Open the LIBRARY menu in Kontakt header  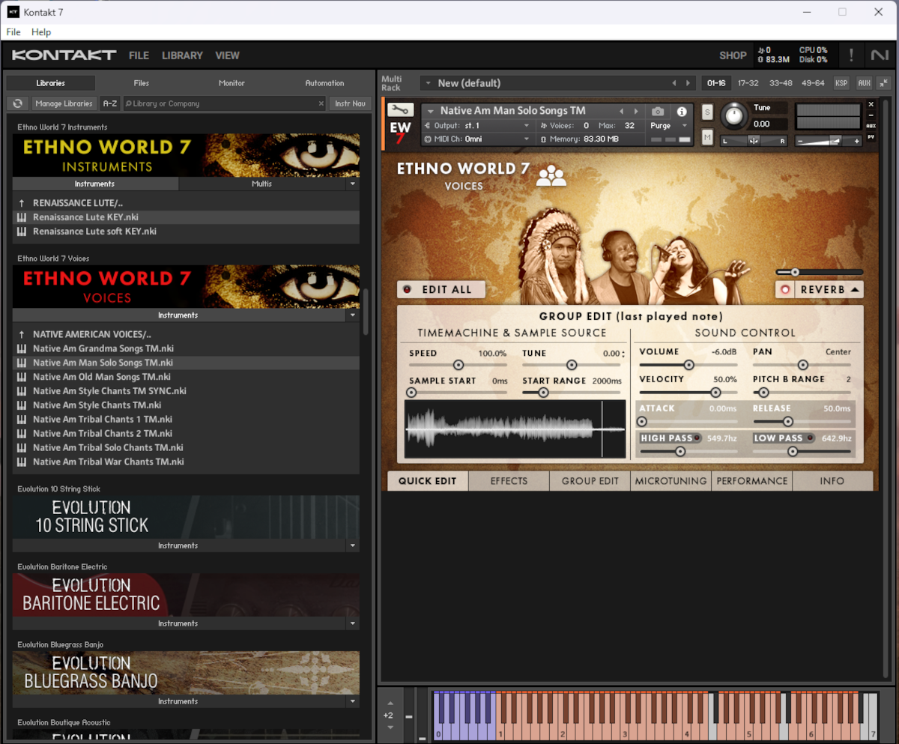click(x=182, y=55)
